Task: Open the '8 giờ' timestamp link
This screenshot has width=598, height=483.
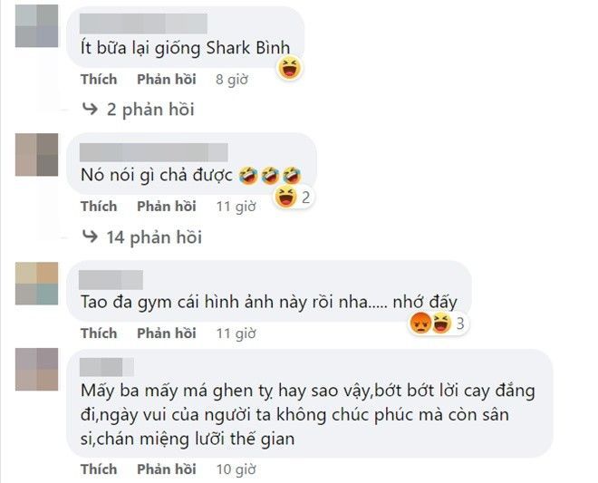Action: (232, 80)
